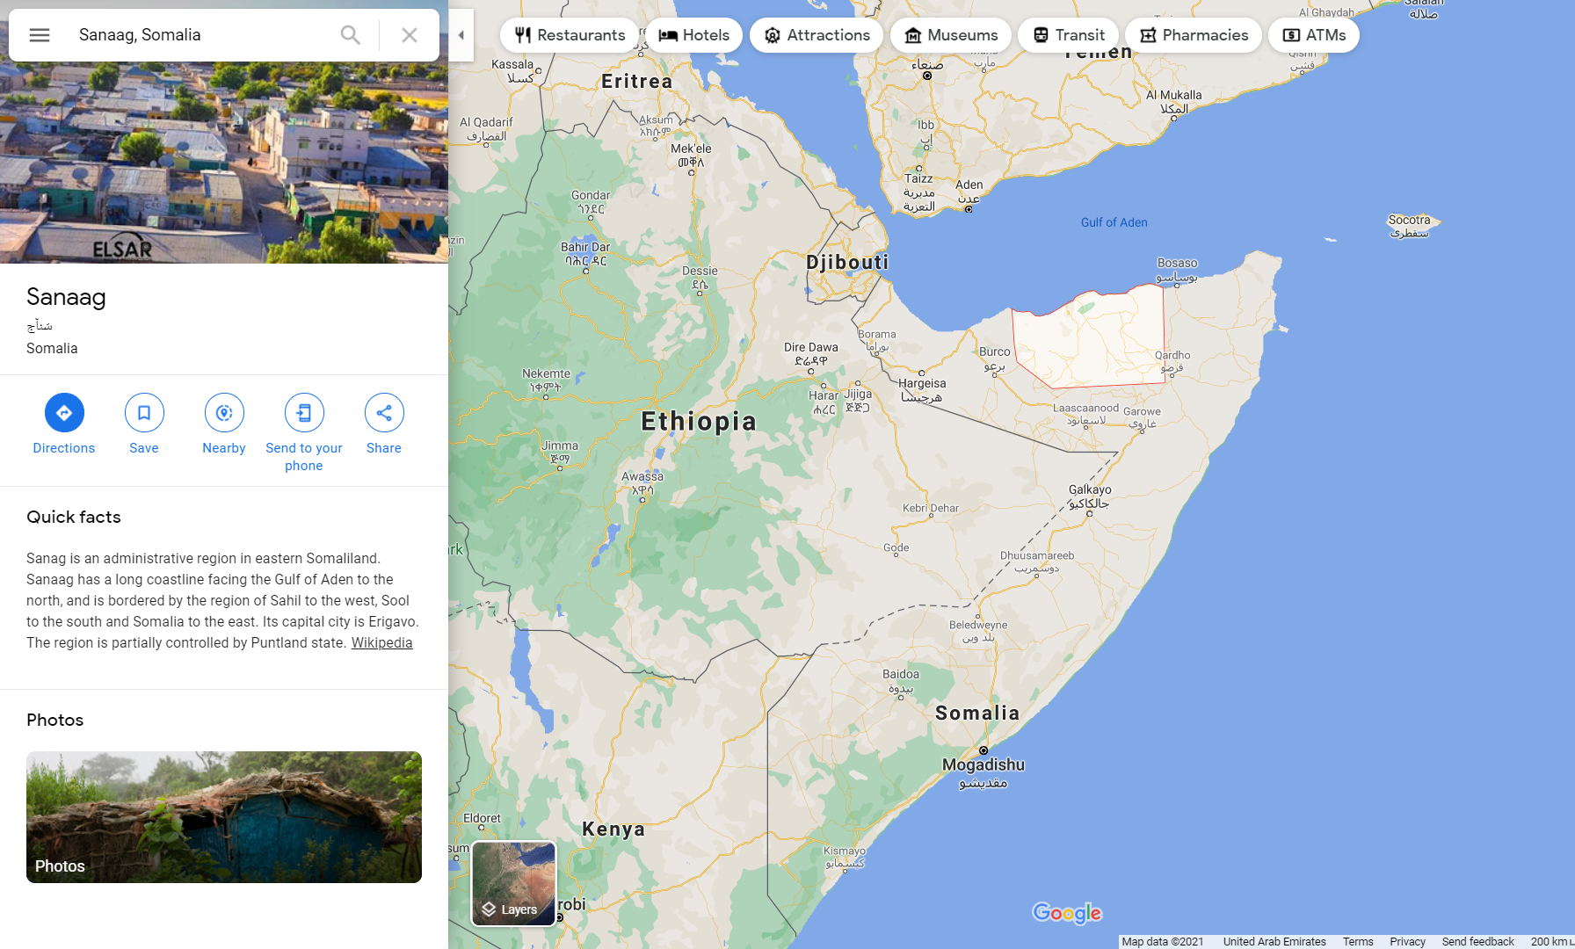Click the Galkayo city label
The image size is (1575, 949).
(x=1090, y=489)
